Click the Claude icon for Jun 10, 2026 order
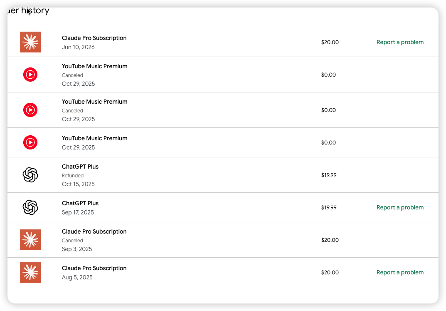 coord(30,42)
